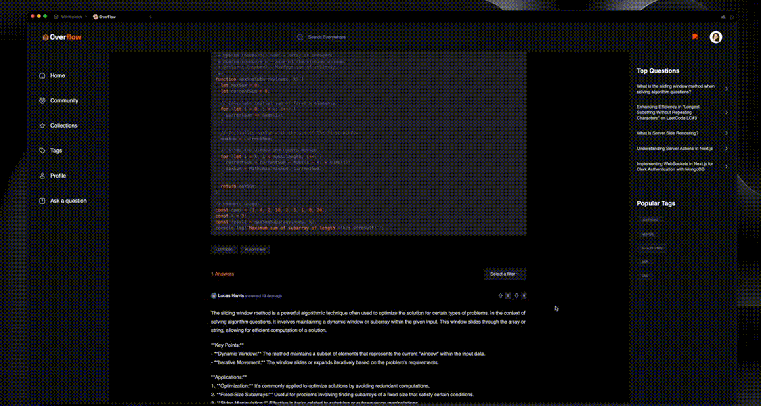Click the Tags label icon in sidebar
Viewport: 761px width, 406px height.
tap(42, 151)
